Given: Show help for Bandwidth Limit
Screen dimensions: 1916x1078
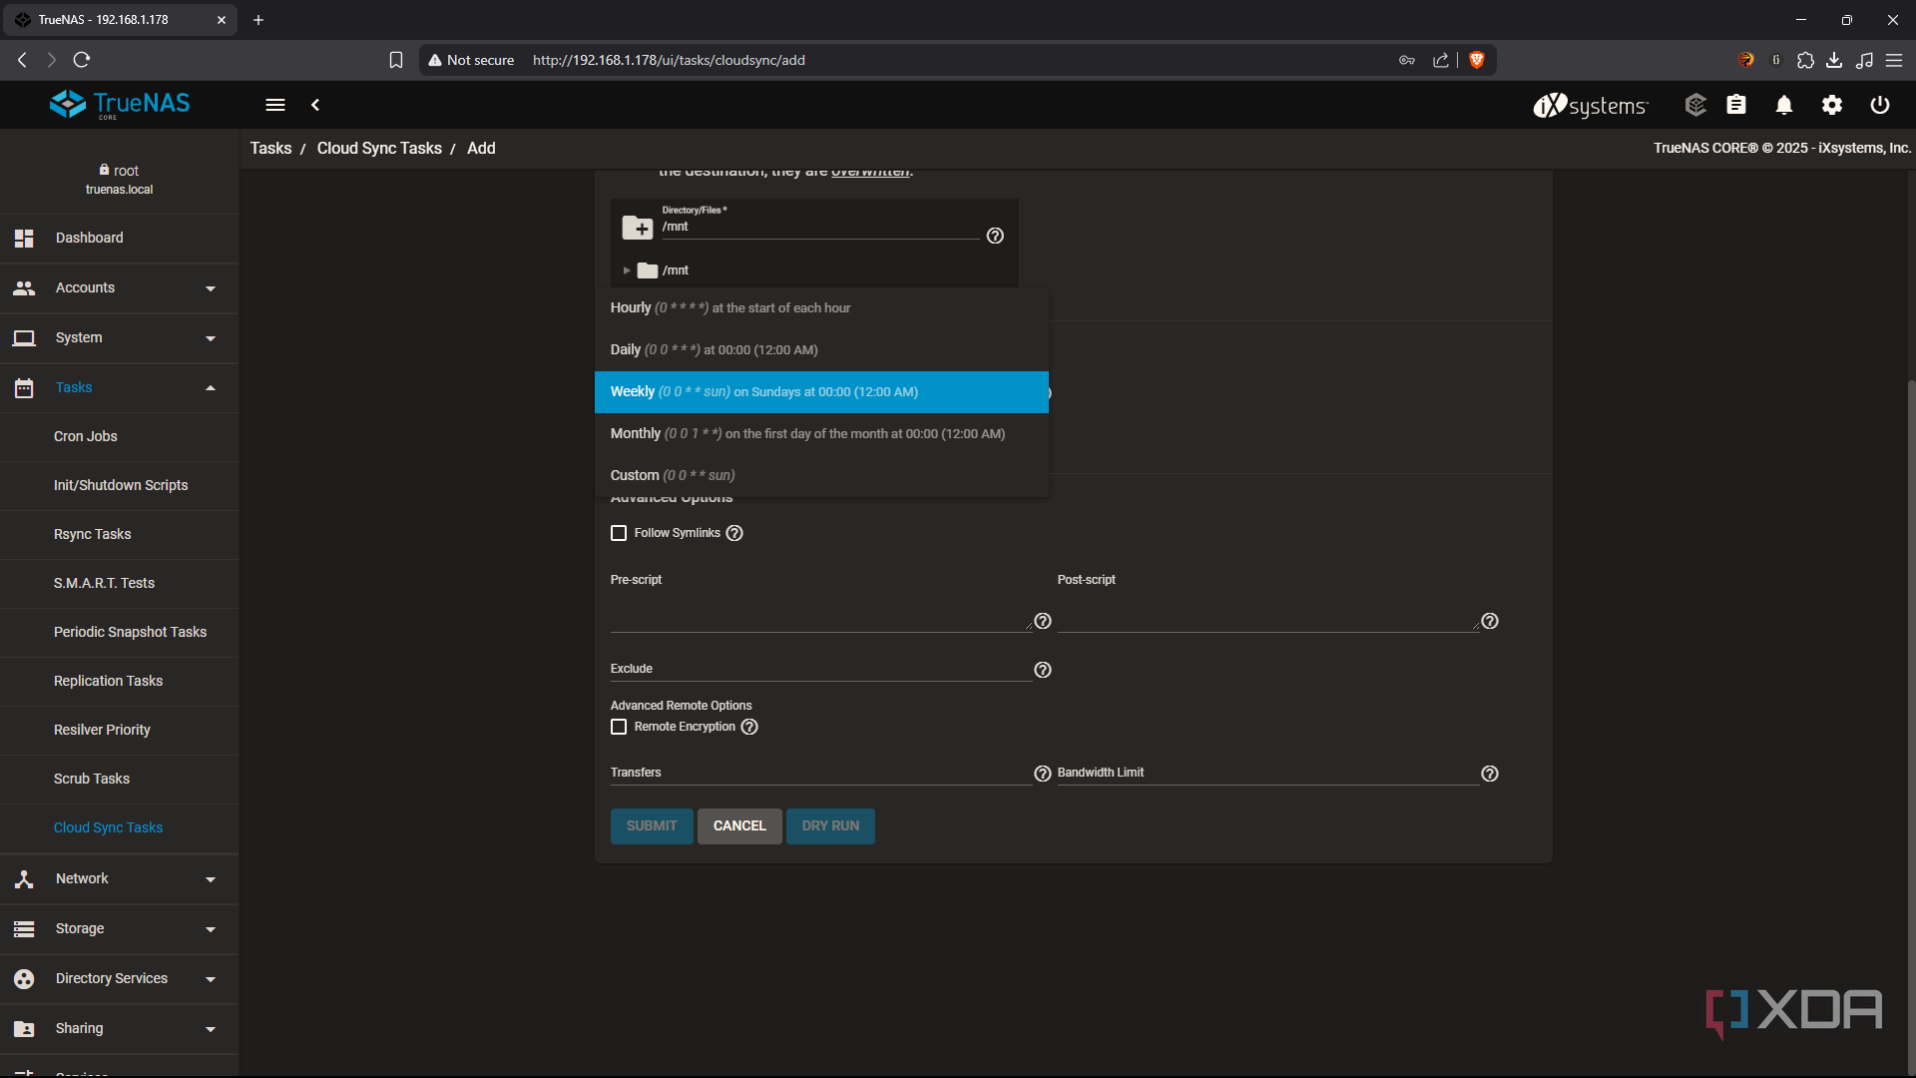Looking at the screenshot, I should click(x=1490, y=774).
